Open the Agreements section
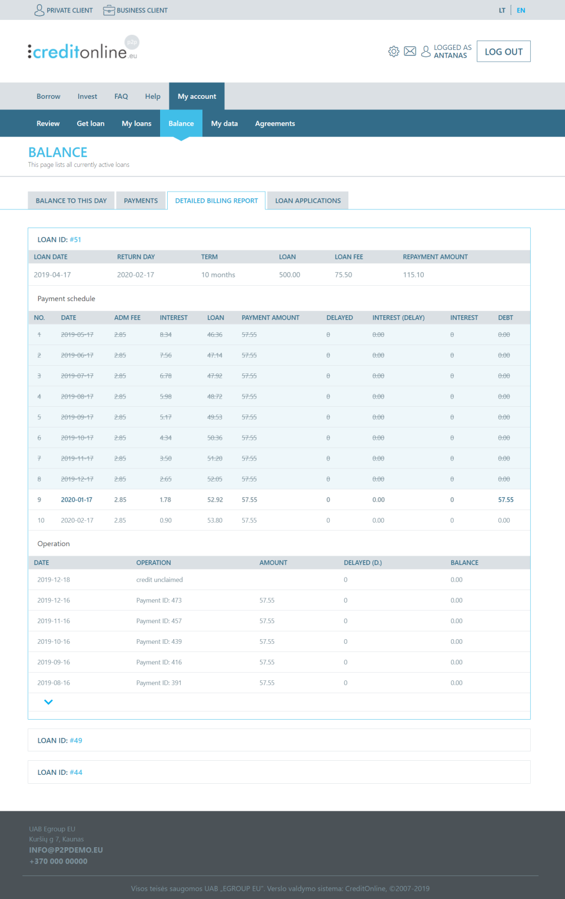This screenshot has height=899, width=565. (275, 123)
